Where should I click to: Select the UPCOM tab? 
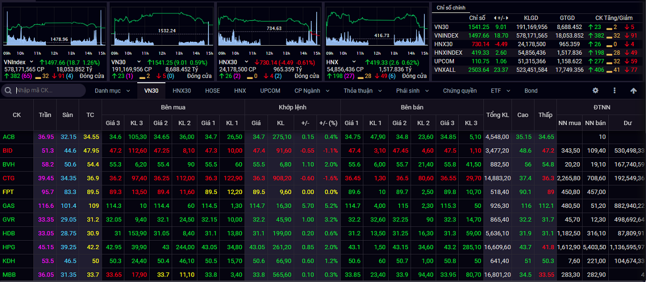click(270, 91)
